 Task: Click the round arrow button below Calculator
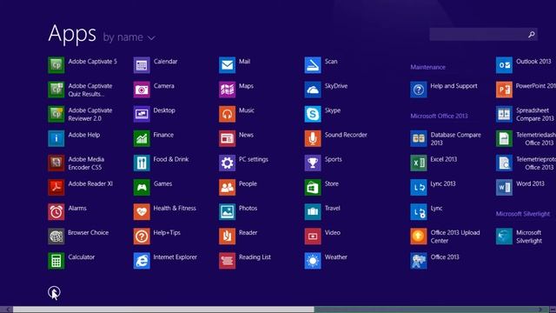coord(54,293)
